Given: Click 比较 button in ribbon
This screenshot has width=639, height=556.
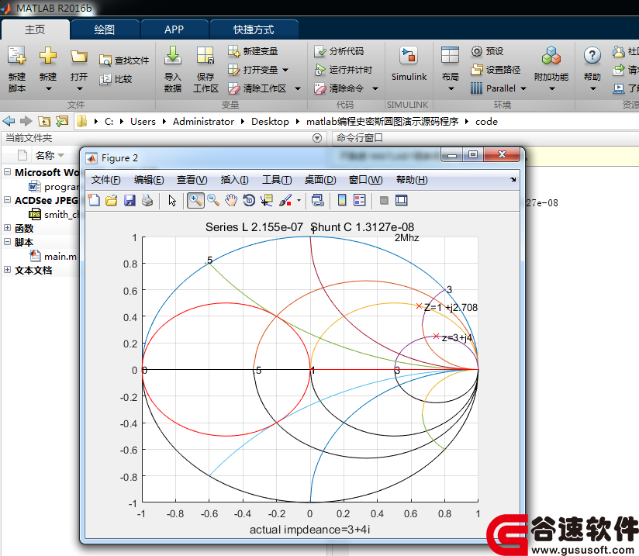Looking at the screenshot, I should click(116, 78).
